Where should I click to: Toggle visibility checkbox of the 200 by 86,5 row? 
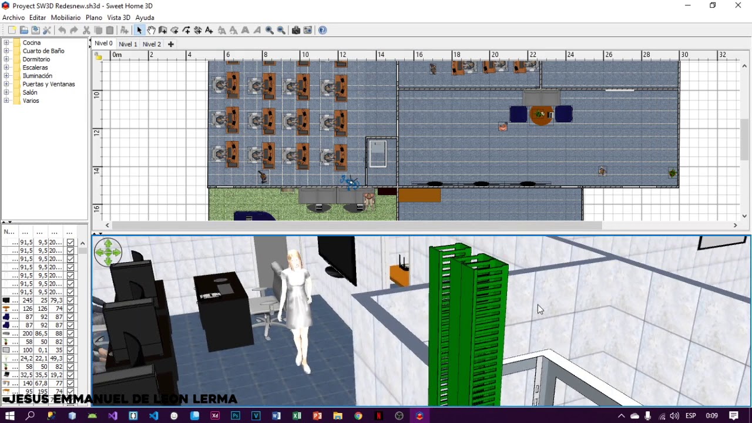[x=70, y=333]
